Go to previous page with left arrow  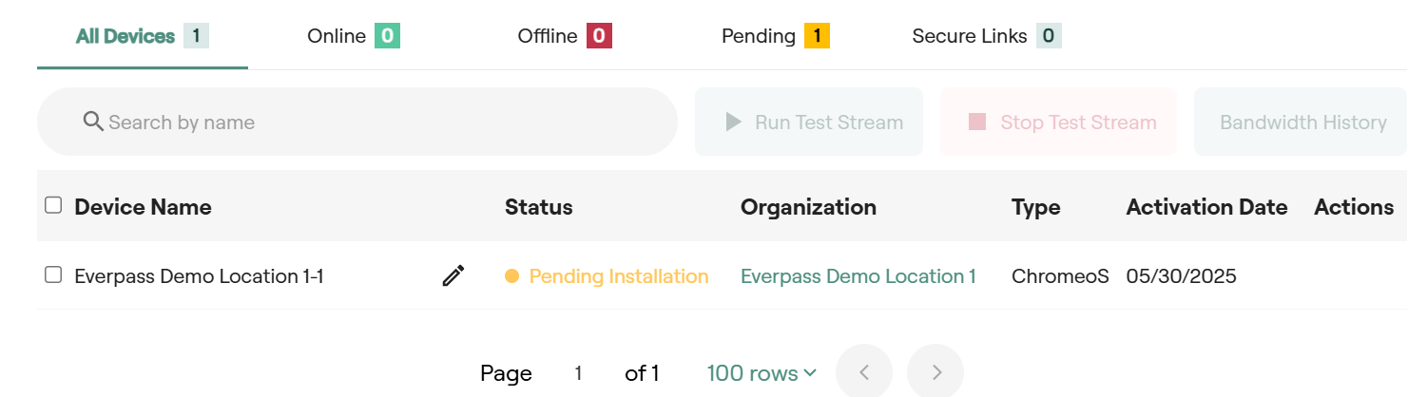[863, 372]
